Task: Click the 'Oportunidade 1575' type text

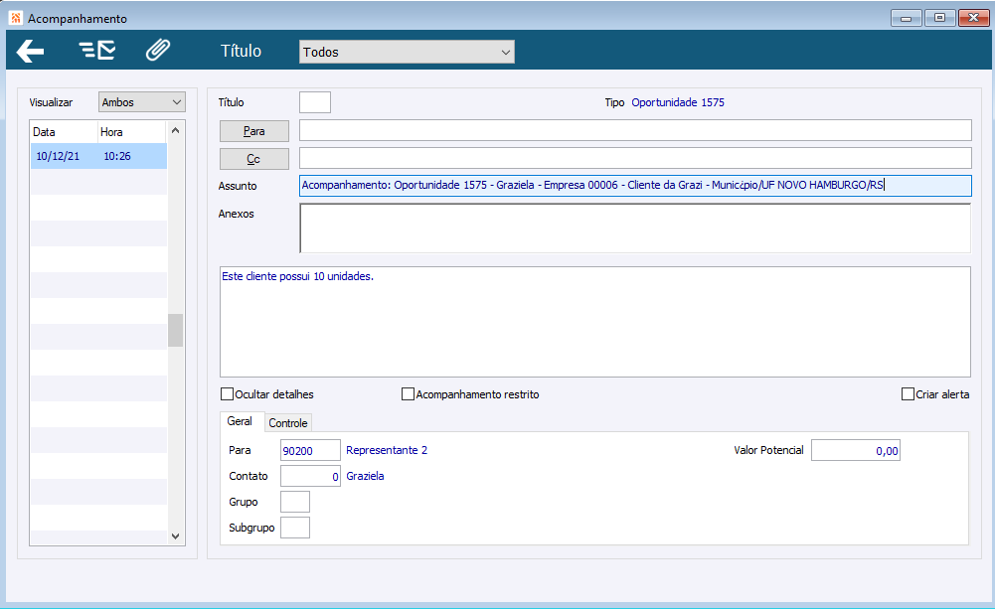Action: coord(678,102)
